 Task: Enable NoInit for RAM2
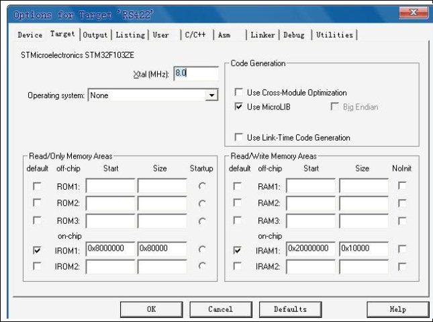pos(402,203)
